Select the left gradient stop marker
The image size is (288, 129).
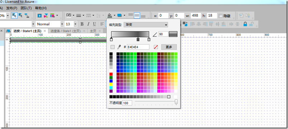(x=111, y=39)
